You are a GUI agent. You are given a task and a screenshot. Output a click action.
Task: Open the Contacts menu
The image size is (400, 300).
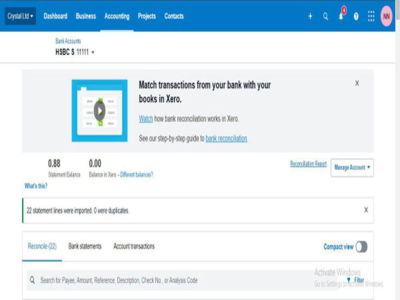(x=174, y=16)
